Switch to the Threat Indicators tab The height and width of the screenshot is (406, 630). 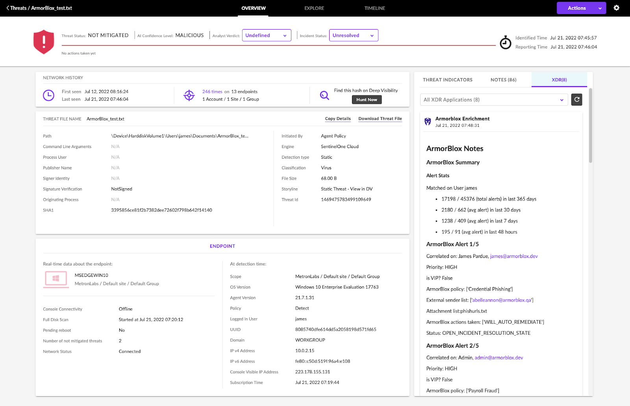point(447,80)
